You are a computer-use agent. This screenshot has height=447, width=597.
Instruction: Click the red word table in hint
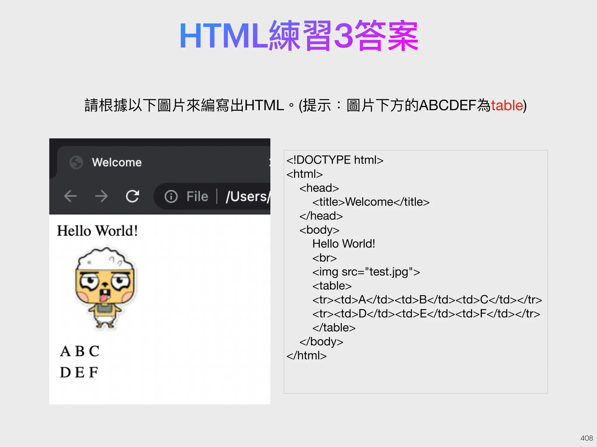pos(507,105)
